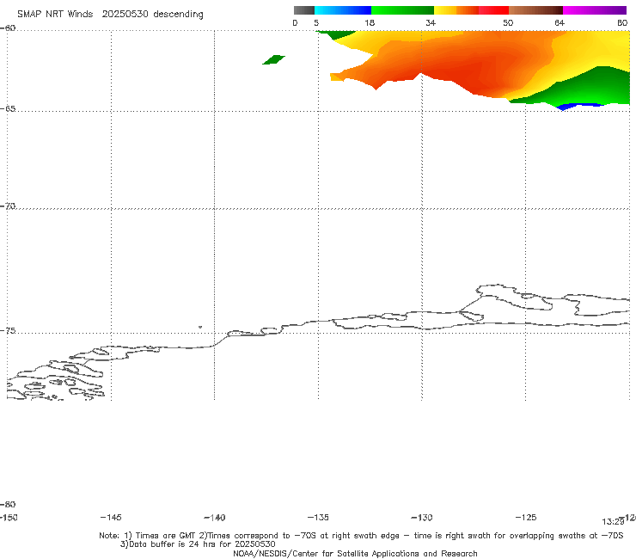
Task: Click the color scale value 50
Action: pyautogui.click(x=508, y=23)
